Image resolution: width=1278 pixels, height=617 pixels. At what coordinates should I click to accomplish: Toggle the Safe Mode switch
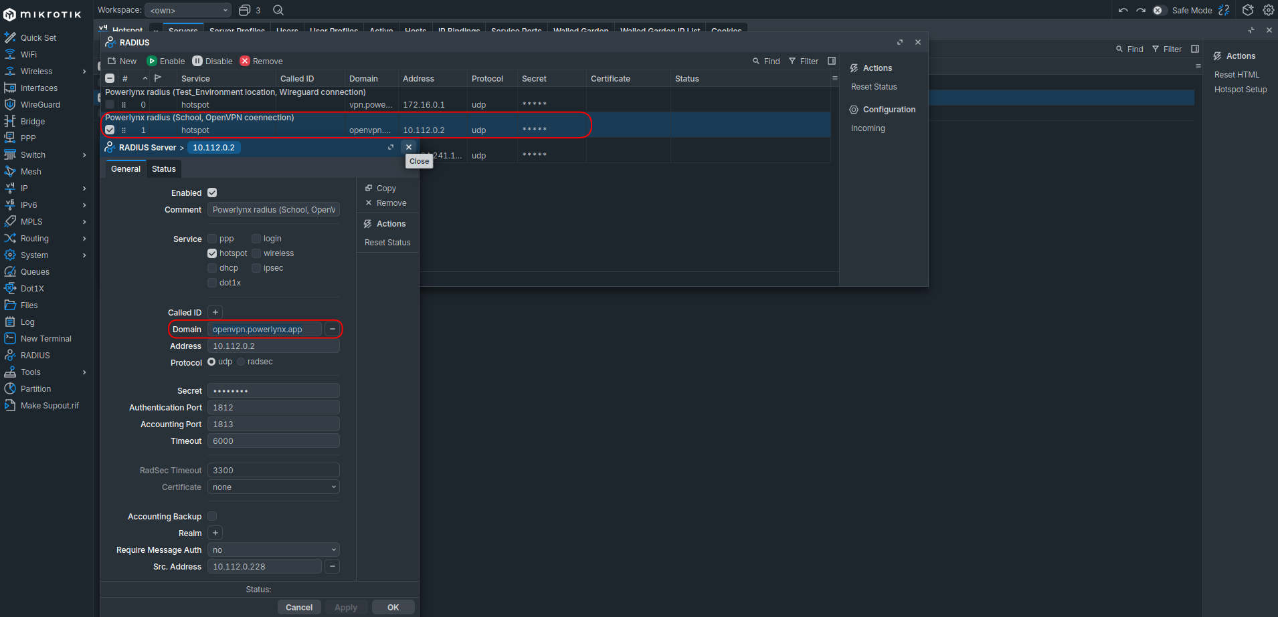(x=1160, y=10)
